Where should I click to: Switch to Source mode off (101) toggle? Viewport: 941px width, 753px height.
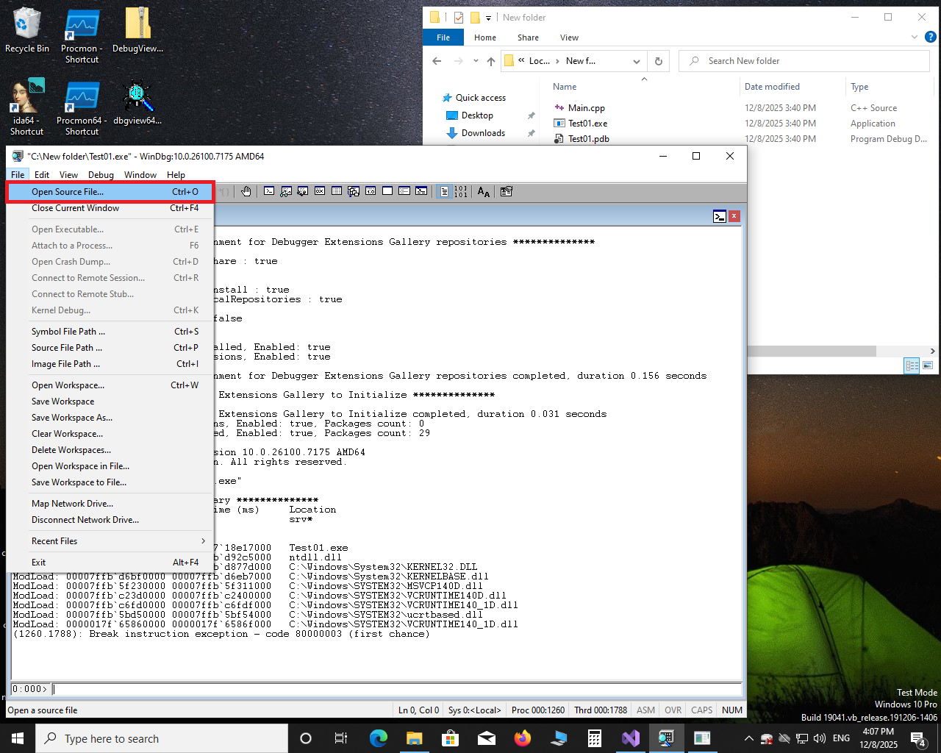[x=461, y=192]
